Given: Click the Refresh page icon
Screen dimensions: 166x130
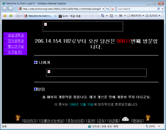Looking at the screenshot, I should click(x=108, y=9).
